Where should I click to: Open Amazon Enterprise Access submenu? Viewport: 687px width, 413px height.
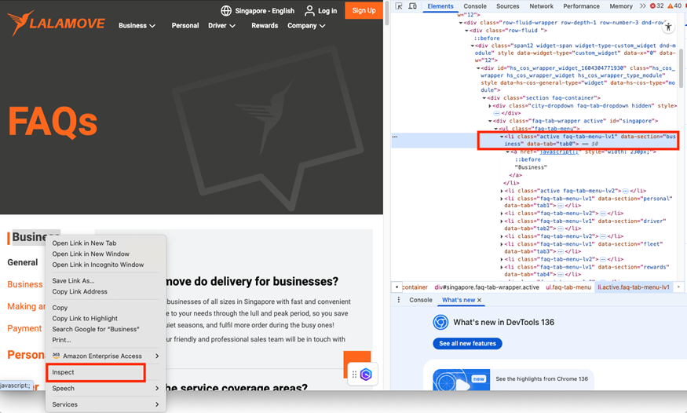105,356
